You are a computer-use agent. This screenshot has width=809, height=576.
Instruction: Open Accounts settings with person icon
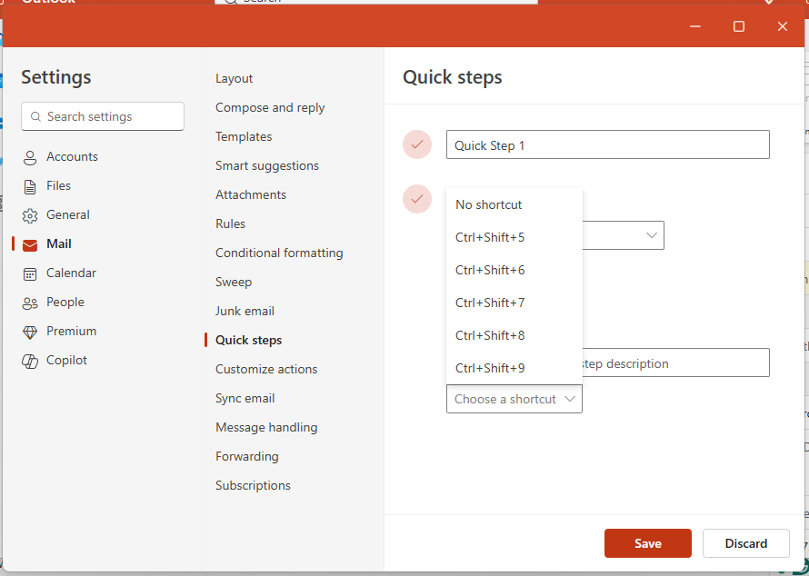click(30, 157)
